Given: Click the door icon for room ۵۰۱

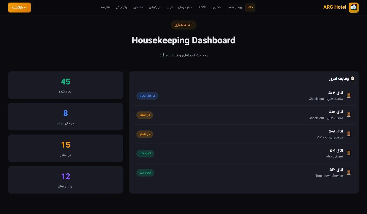Looking at the screenshot, I should [349, 153].
